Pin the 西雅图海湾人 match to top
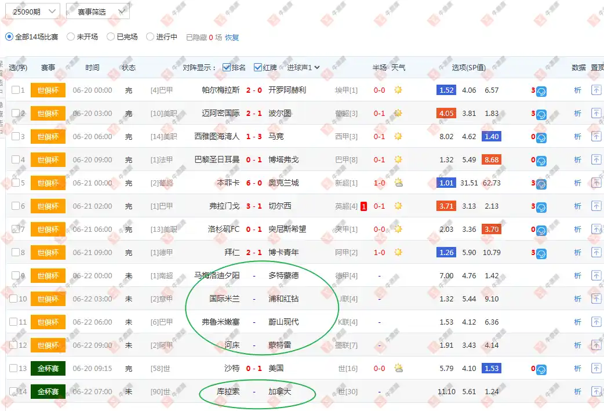 tap(596, 136)
